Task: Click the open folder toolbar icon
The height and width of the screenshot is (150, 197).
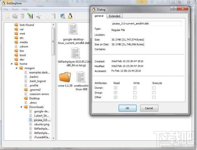Action: [x=15, y=16]
